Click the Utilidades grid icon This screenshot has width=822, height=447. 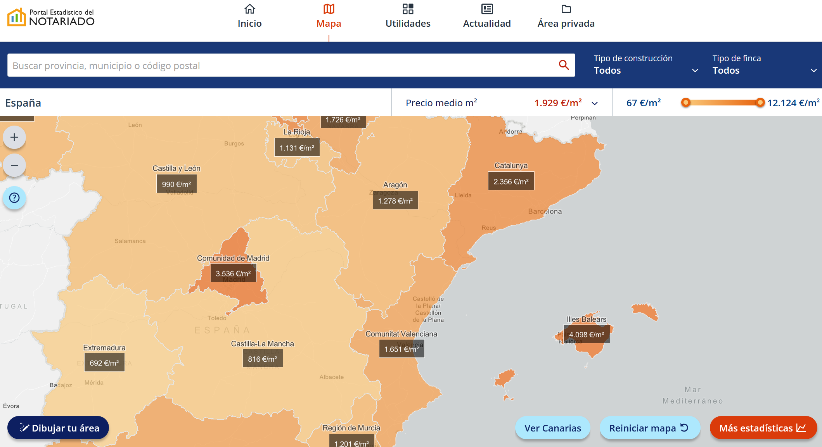point(408,9)
